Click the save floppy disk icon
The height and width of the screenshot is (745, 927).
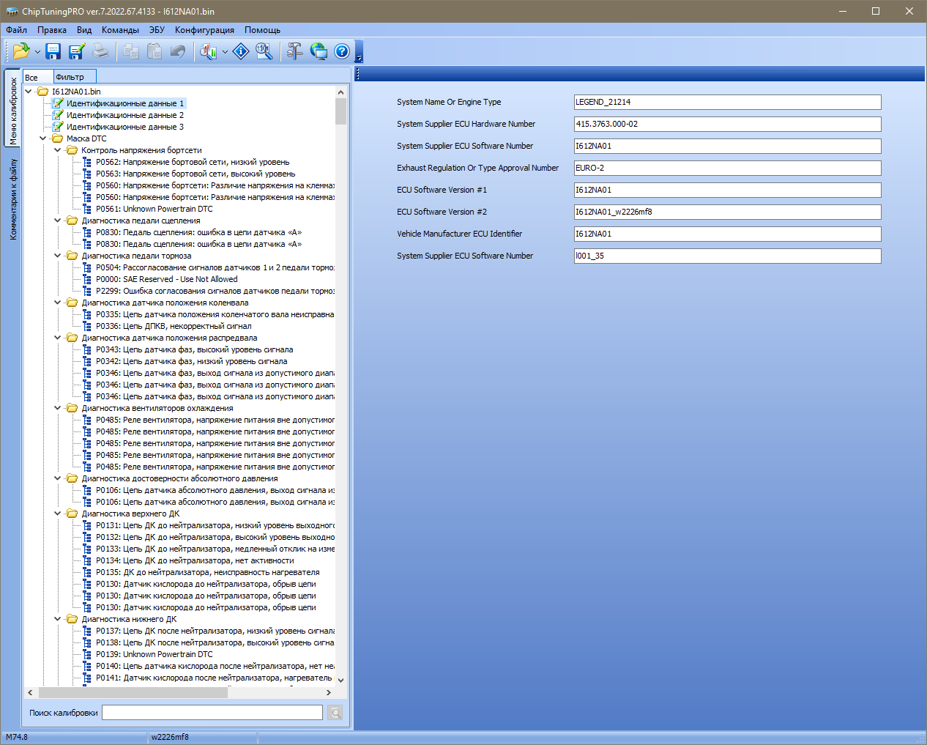coord(53,51)
